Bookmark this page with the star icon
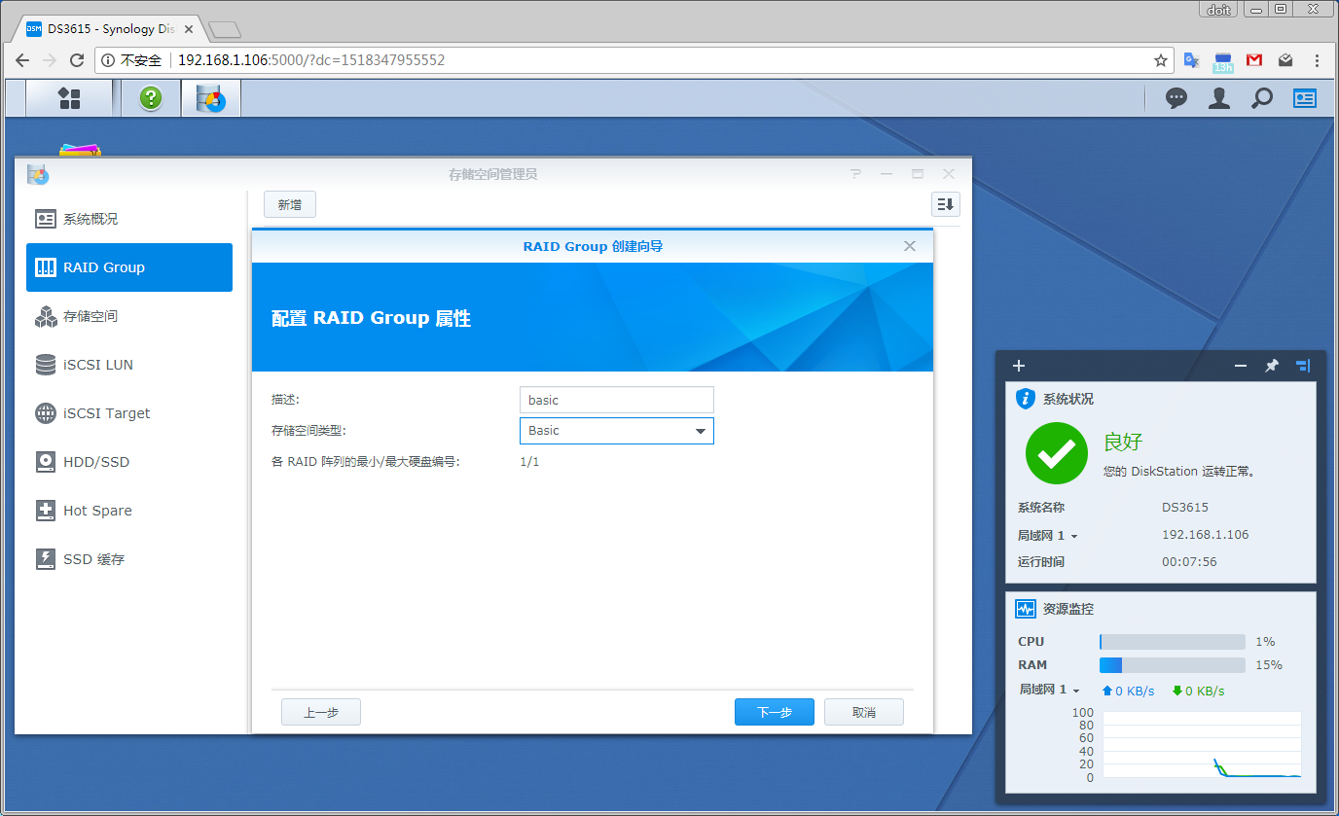Screen dimensions: 1339x816 coord(1161,60)
